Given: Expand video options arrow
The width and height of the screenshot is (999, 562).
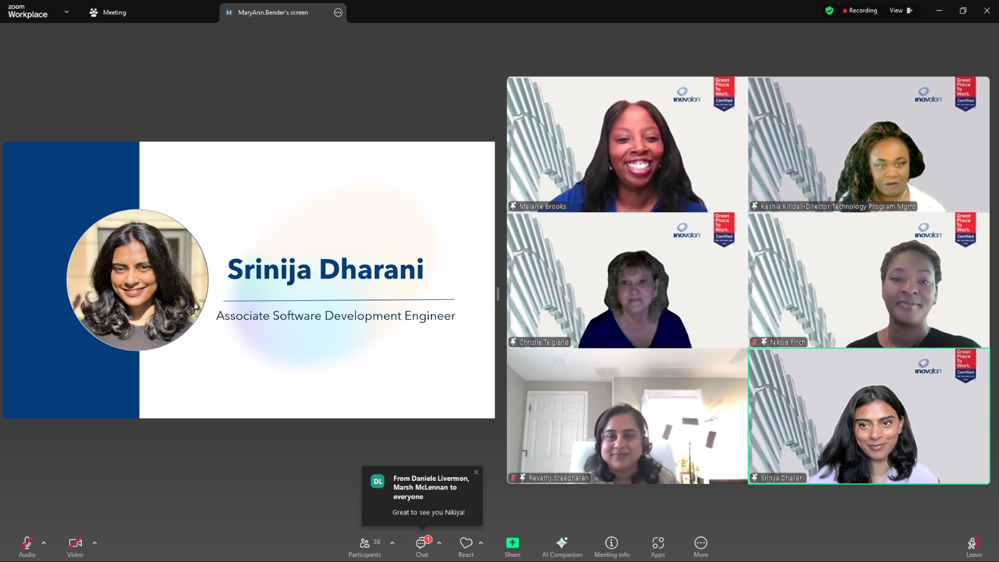Looking at the screenshot, I should click(95, 543).
